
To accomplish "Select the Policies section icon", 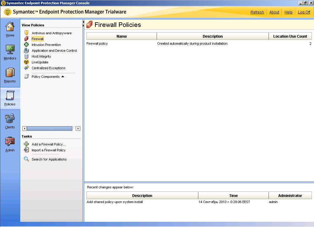I will [x=10, y=95].
